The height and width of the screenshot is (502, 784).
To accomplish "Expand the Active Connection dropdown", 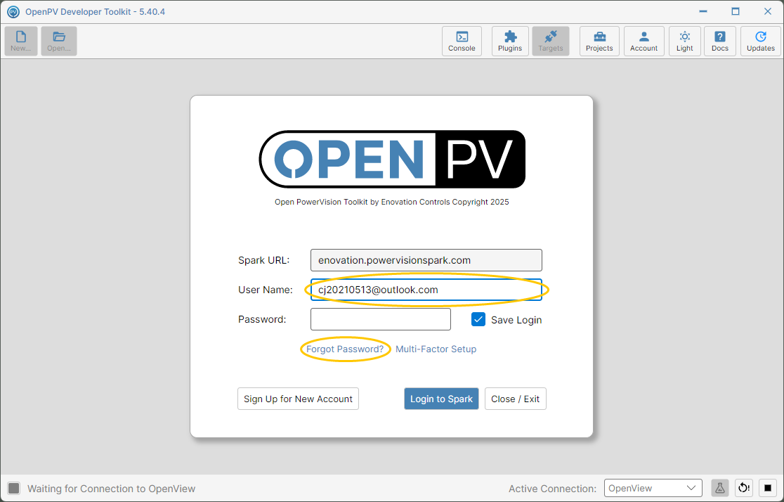I will [653, 488].
